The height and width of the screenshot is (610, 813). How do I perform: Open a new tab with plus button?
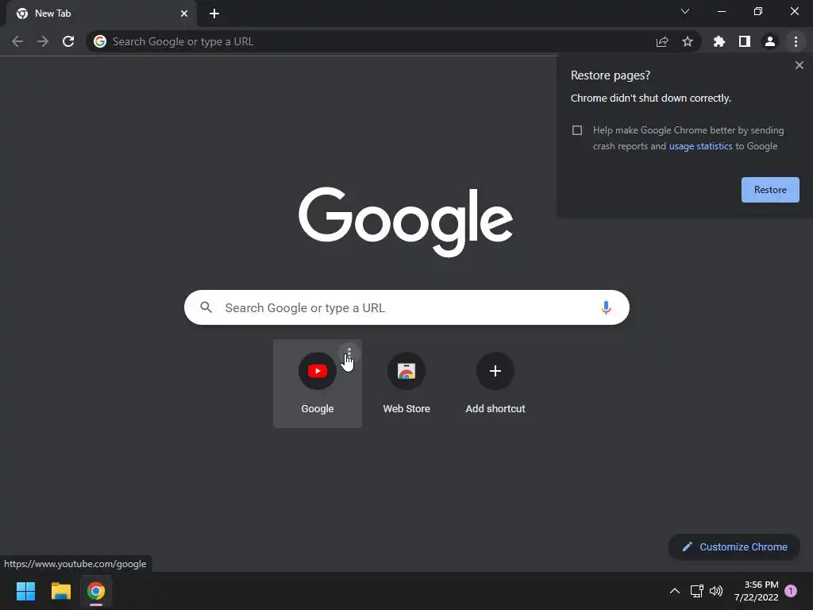[214, 14]
